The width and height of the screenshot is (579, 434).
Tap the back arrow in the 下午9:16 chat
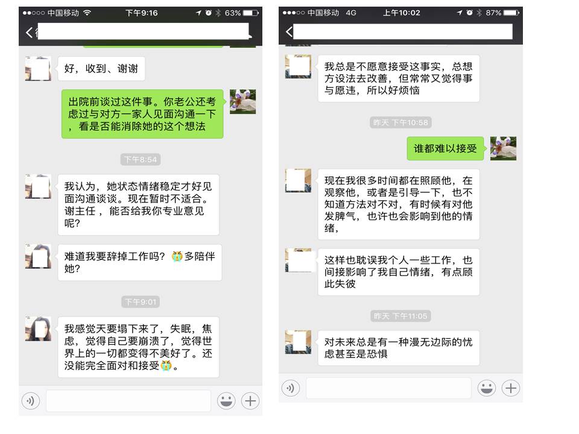(x=29, y=33)
